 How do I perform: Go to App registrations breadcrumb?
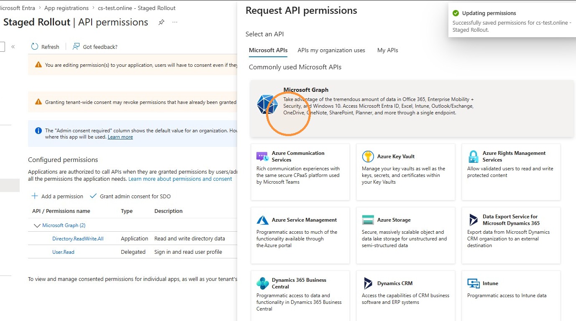(x=67, y=8)
